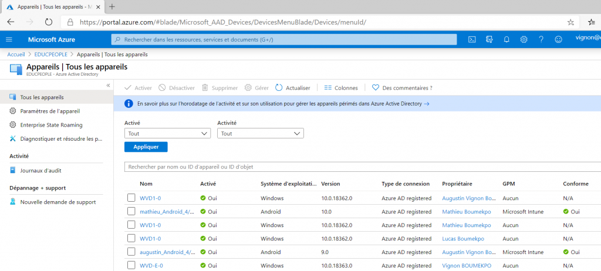The width and height of the screenshot is (601, 271).
Task: Click the device name or ID search field
Action: click(363, 167)
